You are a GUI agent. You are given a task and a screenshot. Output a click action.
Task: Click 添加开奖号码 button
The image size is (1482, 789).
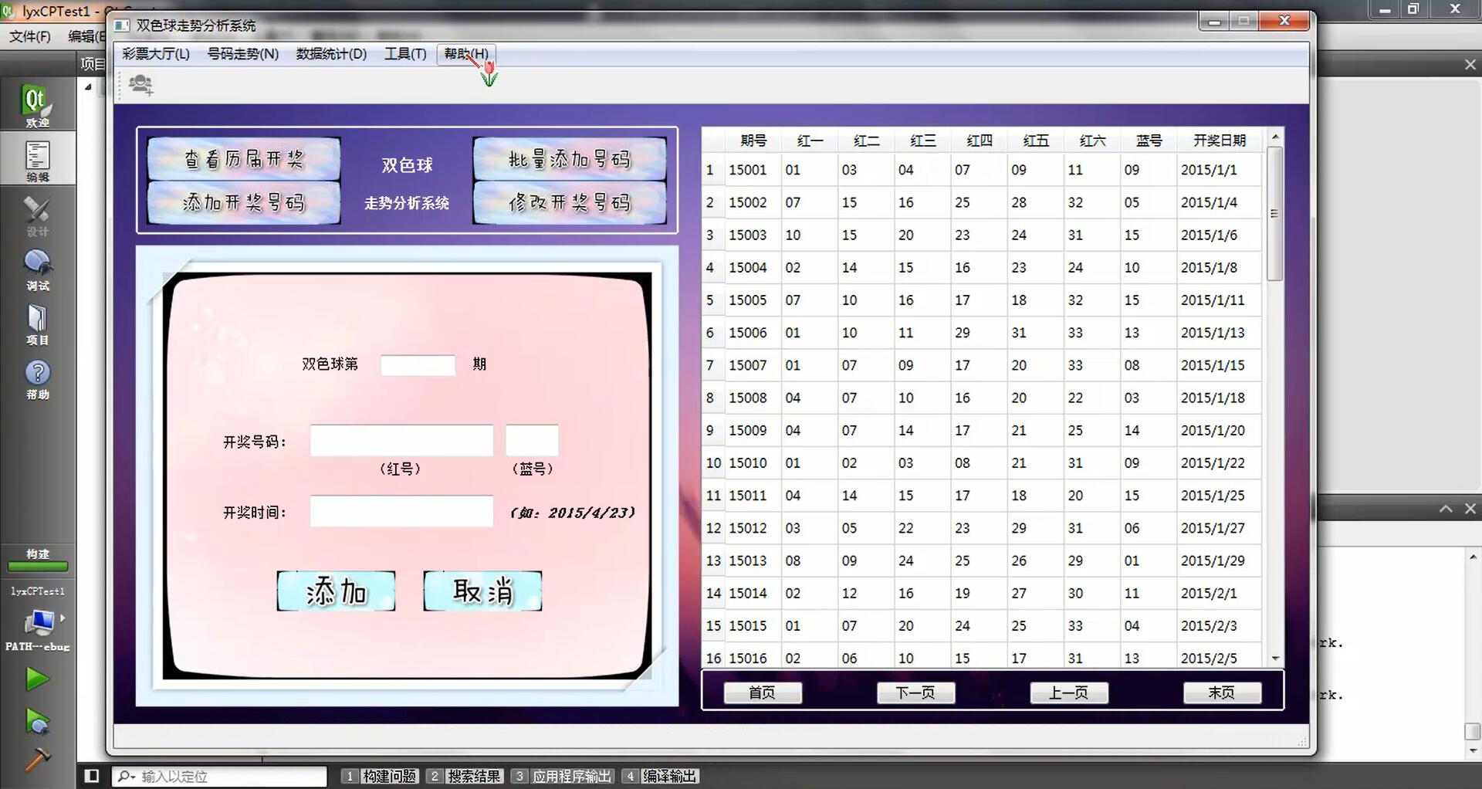tap(244, 202)
